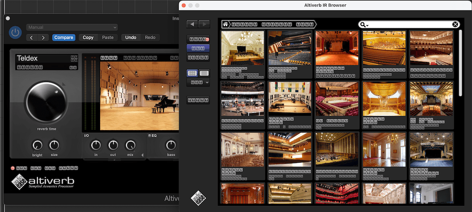Clear the IR Browser search field

click(455, 24)
